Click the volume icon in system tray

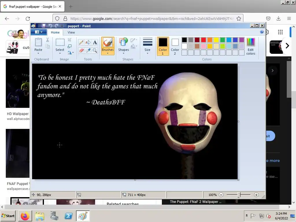pyautogui.click(x=268, y=216)
